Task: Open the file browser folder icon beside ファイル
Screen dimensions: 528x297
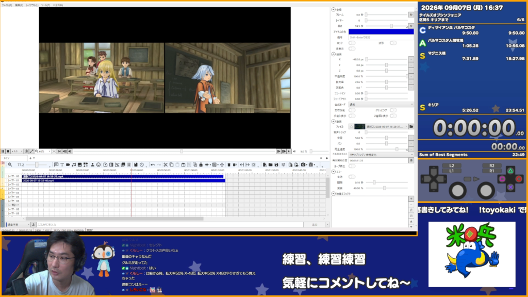Action: 411,127
